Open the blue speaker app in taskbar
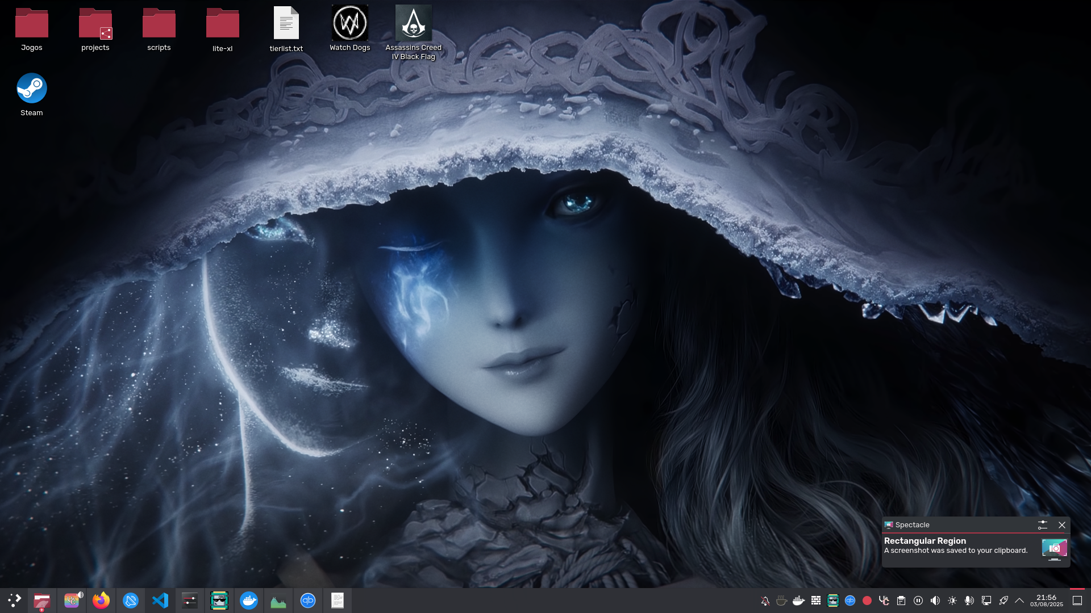The image size is (1091, 613). pyautogui.click(x=131, y=600)
